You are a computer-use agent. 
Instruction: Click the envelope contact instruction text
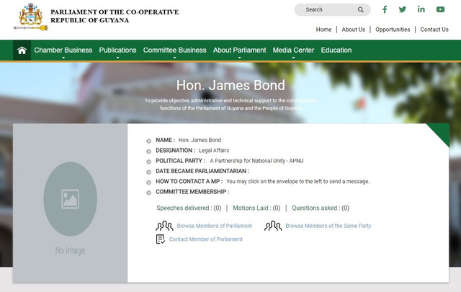point(297,181)
